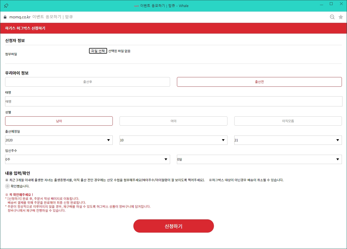Choose 남아 as gender
The height and width of the screenshot is (249, 347).
59,121
